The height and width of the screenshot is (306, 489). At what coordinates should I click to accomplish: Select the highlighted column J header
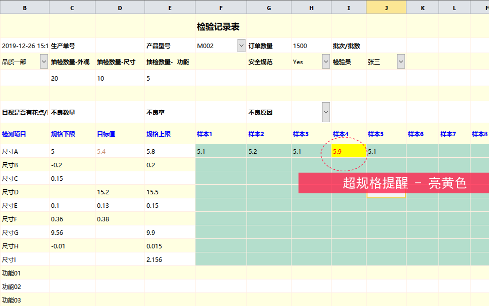386,7
